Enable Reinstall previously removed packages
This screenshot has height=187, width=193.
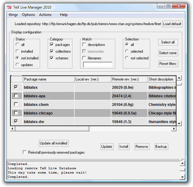[24, 152]
